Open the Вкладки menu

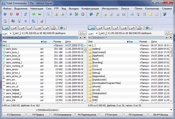(73, 8)
